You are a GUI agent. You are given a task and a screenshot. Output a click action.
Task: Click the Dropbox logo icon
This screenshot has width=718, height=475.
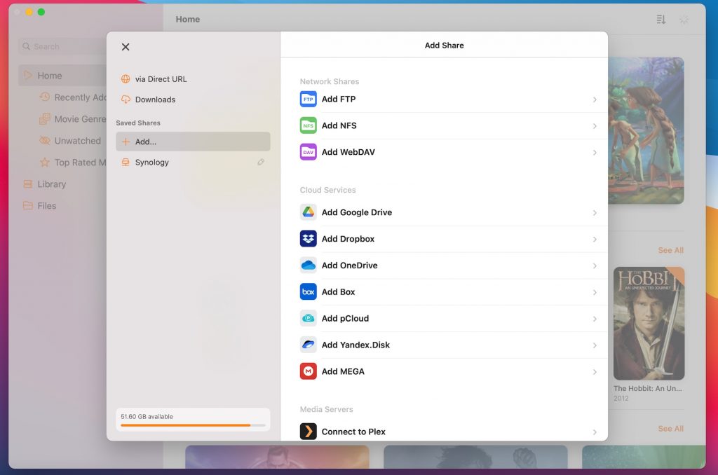309,239
